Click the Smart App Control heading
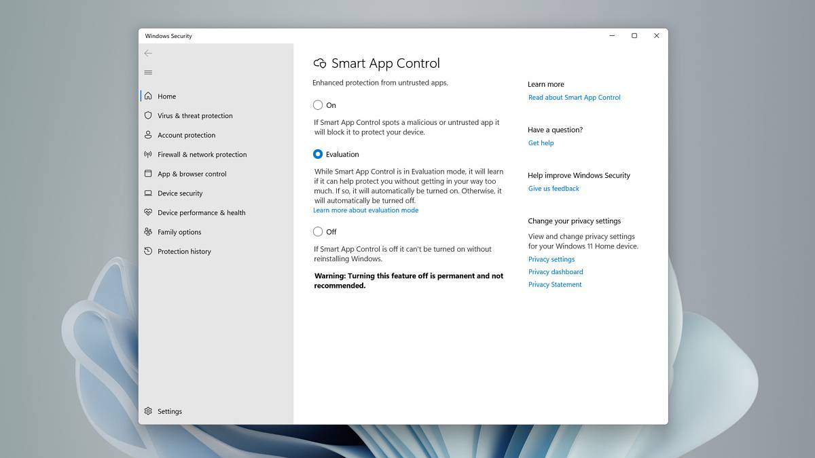815x458 pixels. pos(385,63)
